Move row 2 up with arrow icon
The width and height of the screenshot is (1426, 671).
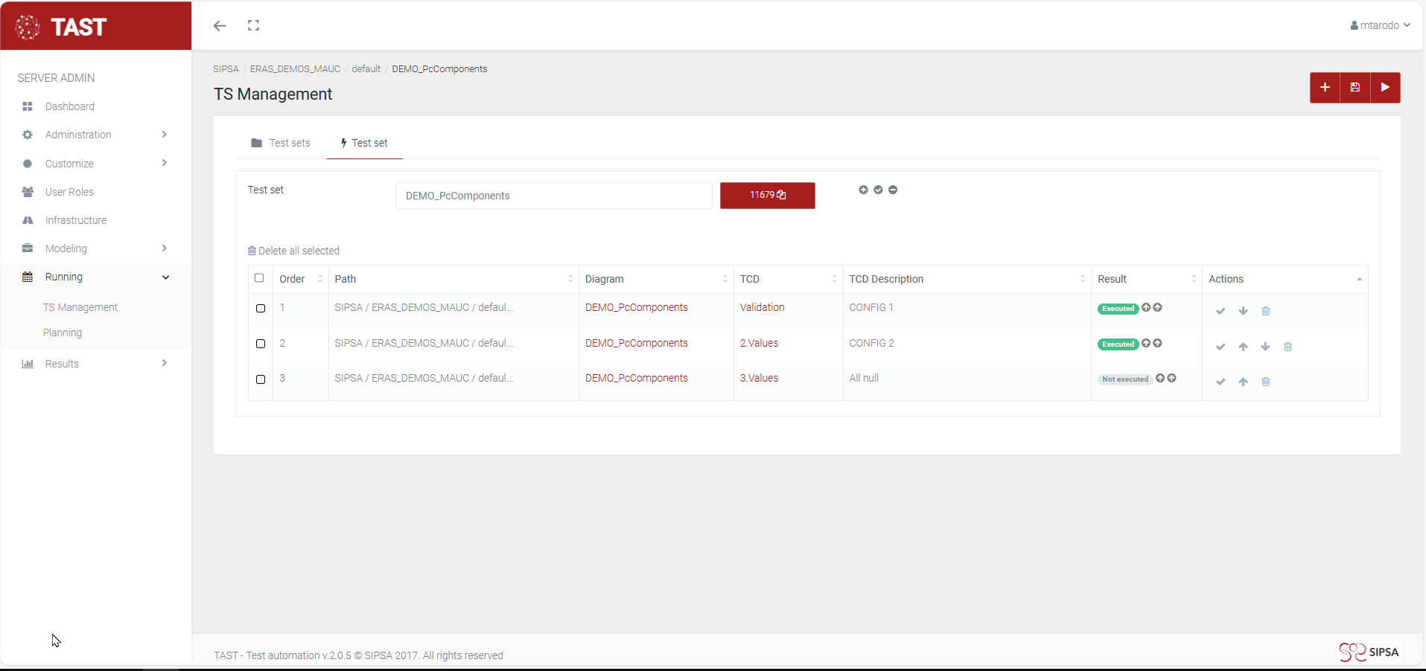tap(1243, 347)
